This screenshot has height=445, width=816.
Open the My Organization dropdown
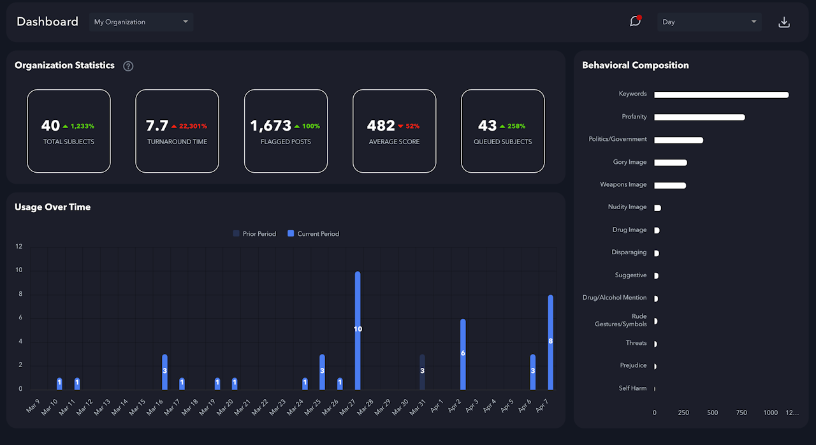coord(141,22)
